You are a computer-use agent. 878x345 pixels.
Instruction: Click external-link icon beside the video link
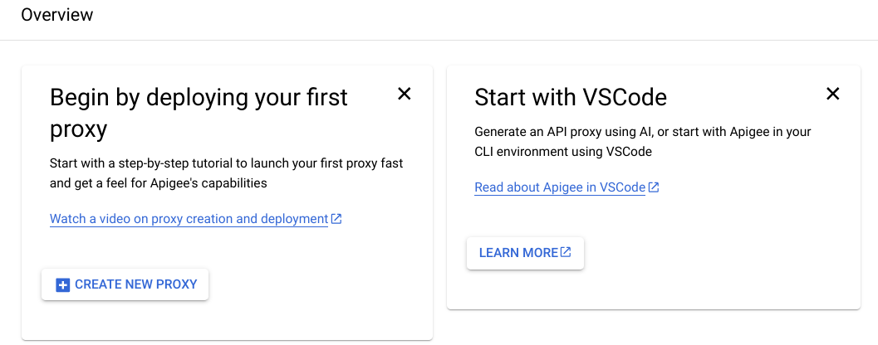tap(336, 219)
